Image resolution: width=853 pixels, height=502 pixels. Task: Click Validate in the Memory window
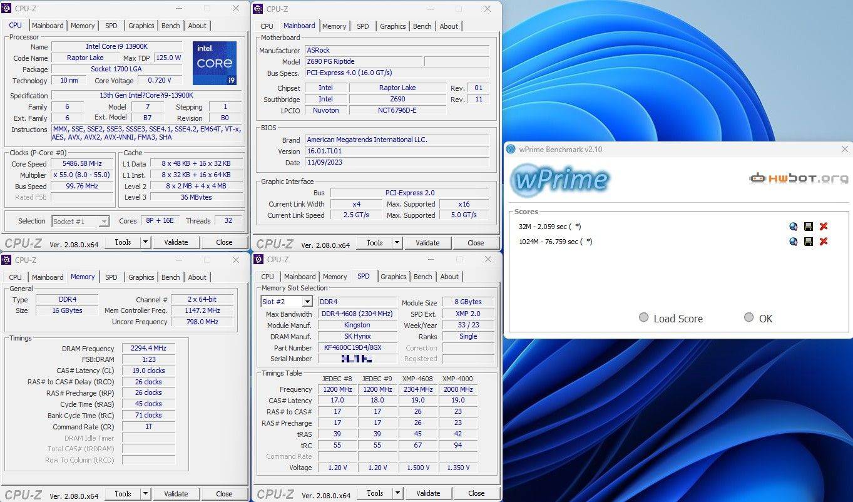click(x=176, y=494)
